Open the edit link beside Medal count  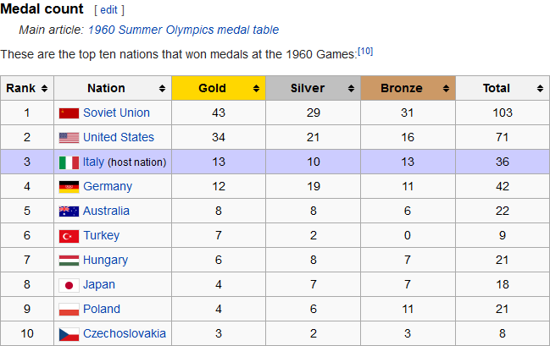(108, 10)
